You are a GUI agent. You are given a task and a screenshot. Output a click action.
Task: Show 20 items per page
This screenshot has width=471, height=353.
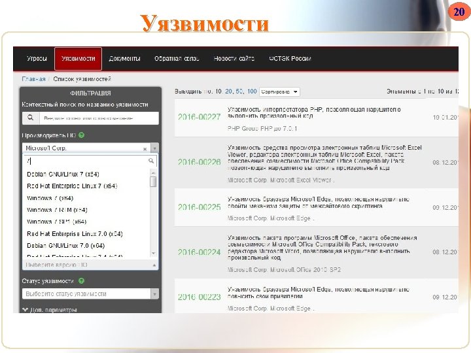click(x=229, y=92)
